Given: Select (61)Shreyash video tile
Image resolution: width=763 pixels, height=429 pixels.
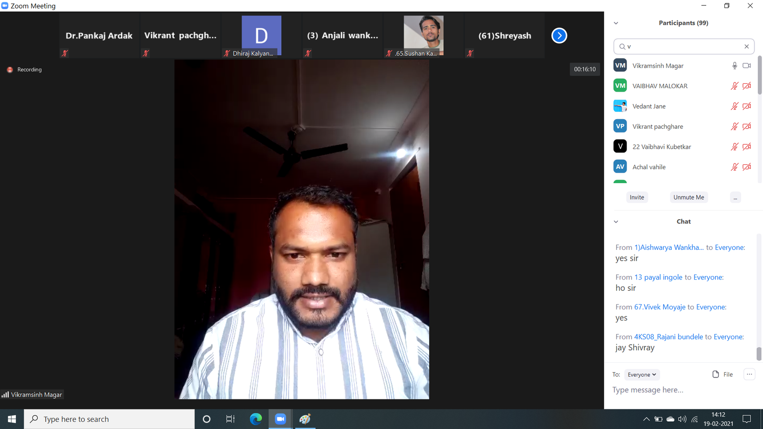Looking at the screenshot, I should tap(505, 36).
